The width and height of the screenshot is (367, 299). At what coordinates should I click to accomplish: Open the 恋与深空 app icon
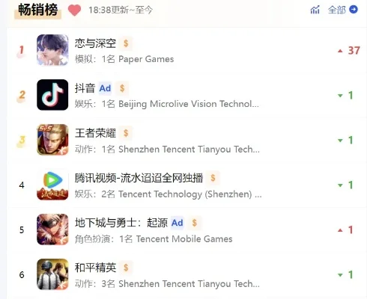pyautogui.click(x=52, y=50)
